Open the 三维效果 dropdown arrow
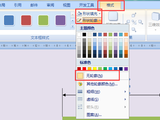The height and width of the screenshot is (120, 160). pos(155,30)
